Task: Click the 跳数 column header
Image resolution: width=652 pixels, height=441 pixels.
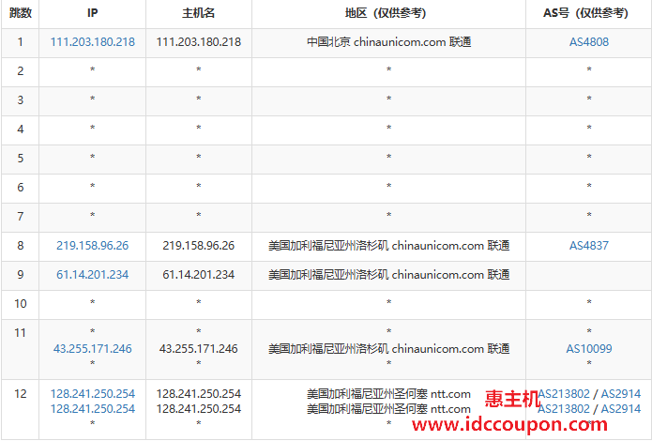Action: click(20, 13)
